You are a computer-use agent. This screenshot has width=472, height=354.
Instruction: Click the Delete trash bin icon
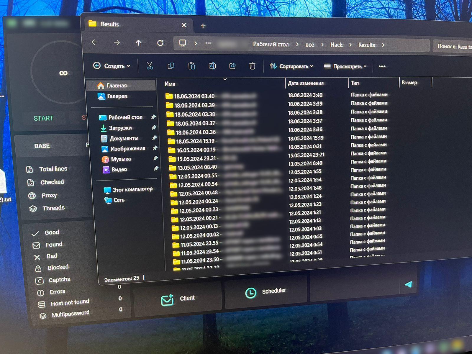pyautogui.click(x=252, y=66)
